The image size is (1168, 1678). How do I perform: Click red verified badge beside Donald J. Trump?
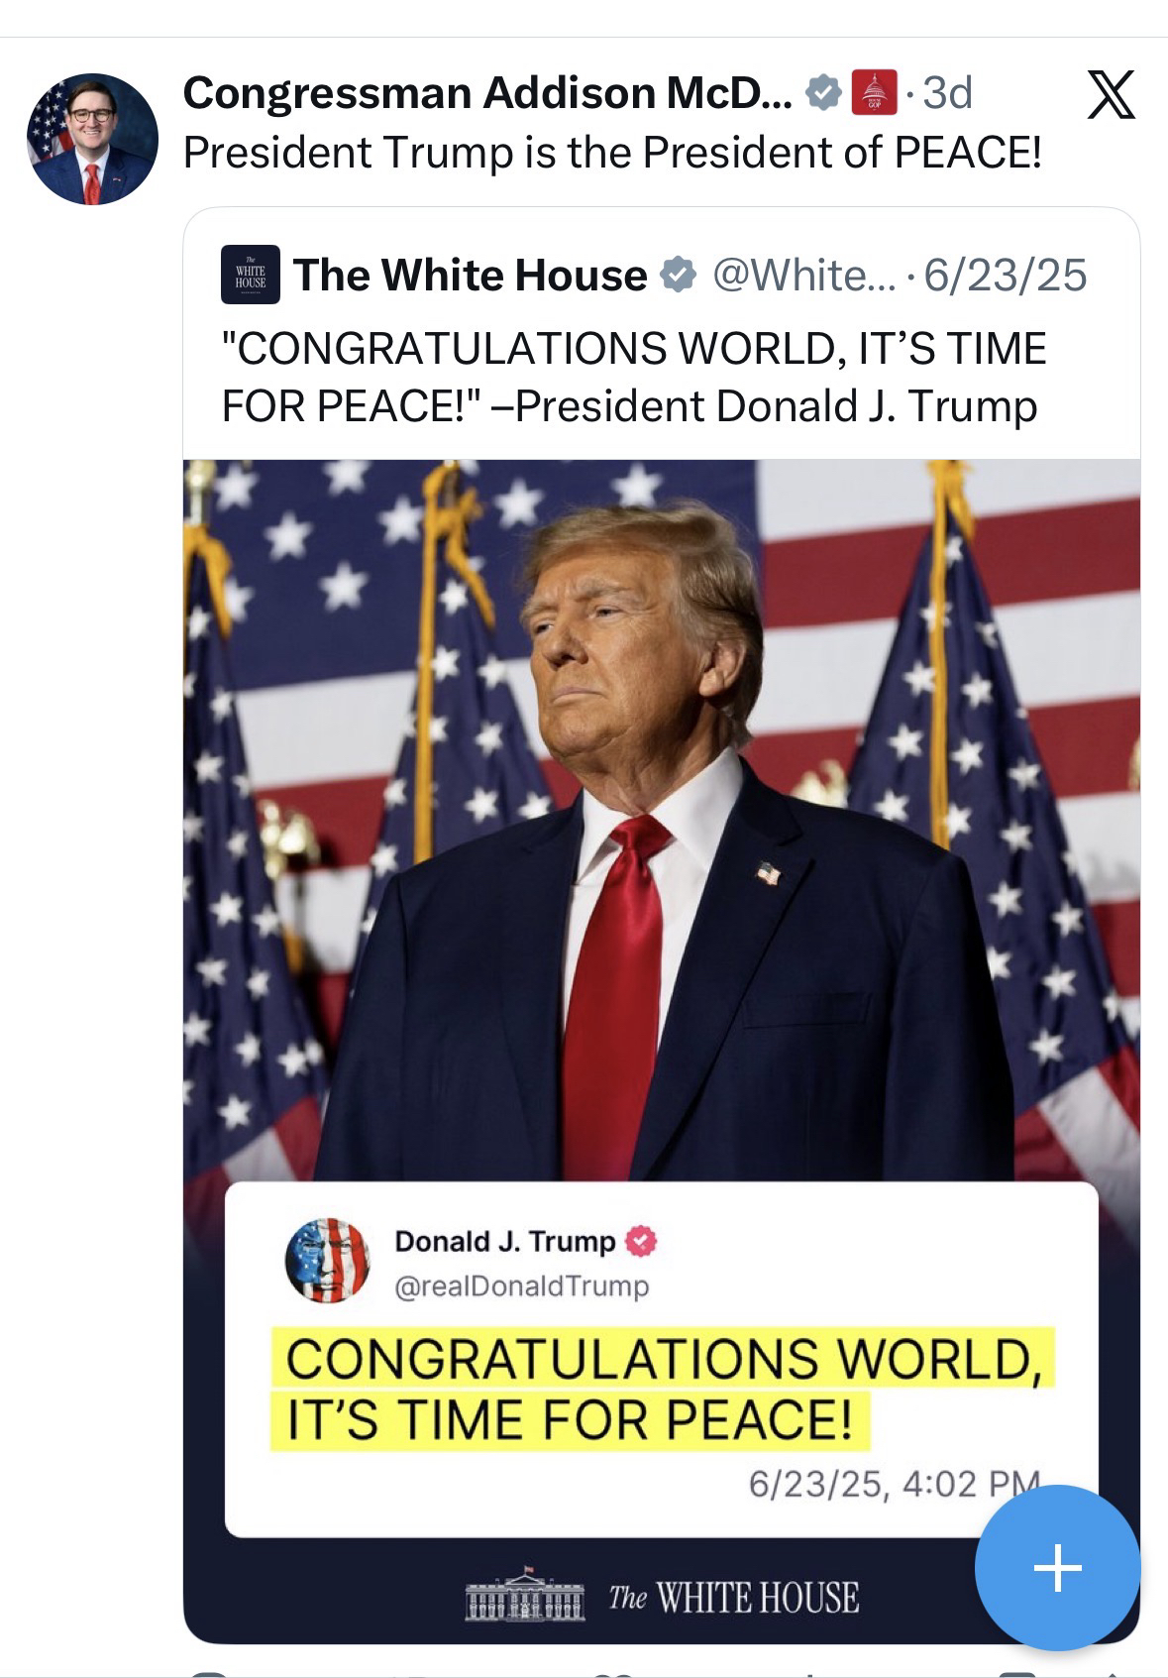(642, 1241)
